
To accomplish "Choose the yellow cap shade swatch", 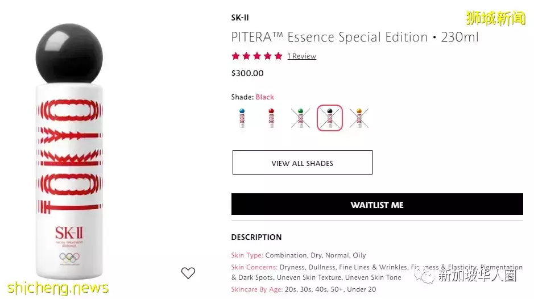I will point(359,118).
